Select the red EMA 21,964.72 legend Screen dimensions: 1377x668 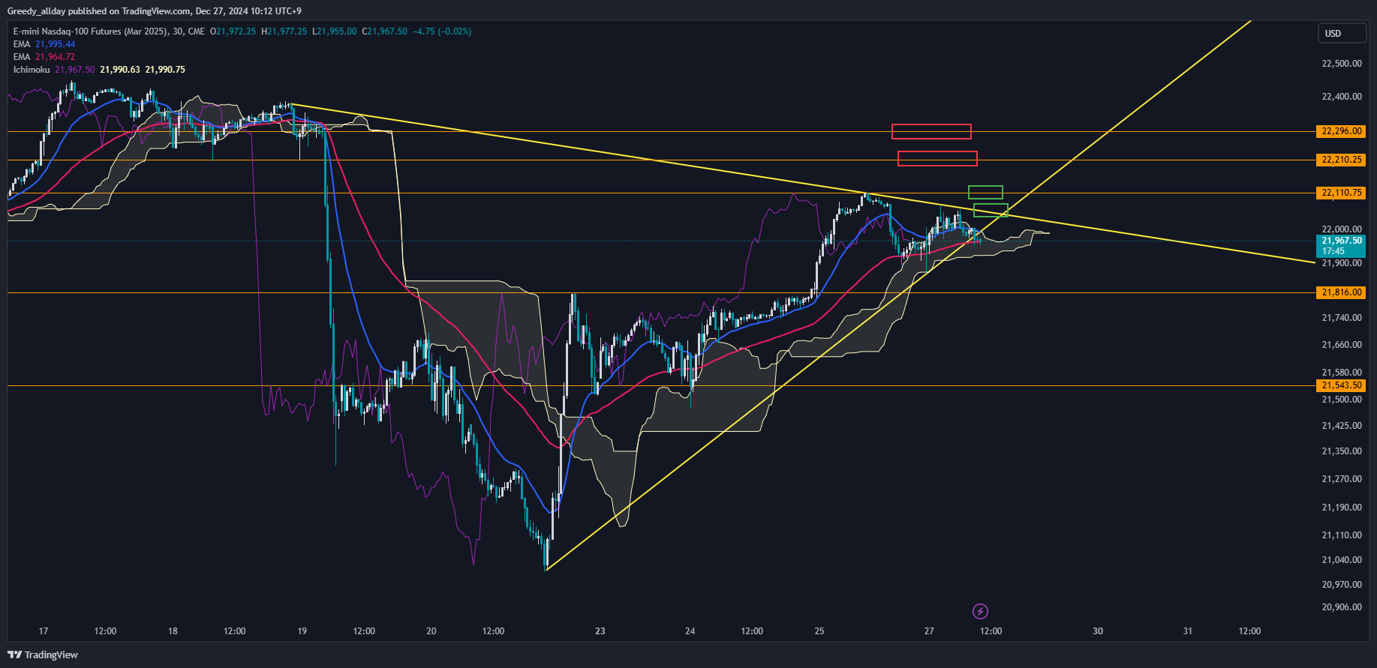tap(44, 57)
